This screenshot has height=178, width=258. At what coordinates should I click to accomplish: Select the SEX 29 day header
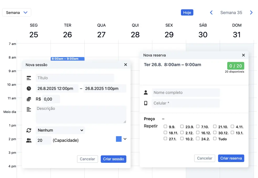point(169,31)
